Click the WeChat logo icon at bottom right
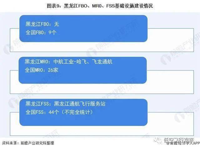Viewport: 200px width, 149px height. click(x=157, y=140)
